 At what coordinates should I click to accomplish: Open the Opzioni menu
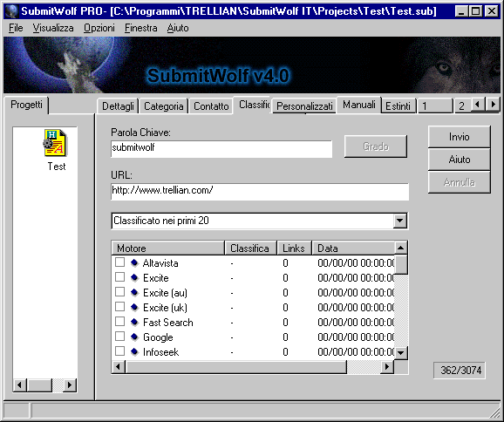(99, 28)
